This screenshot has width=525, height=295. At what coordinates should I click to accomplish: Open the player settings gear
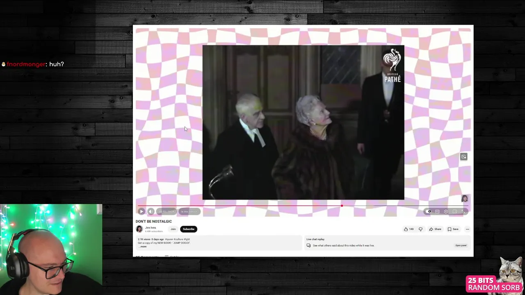pos(446,211)
